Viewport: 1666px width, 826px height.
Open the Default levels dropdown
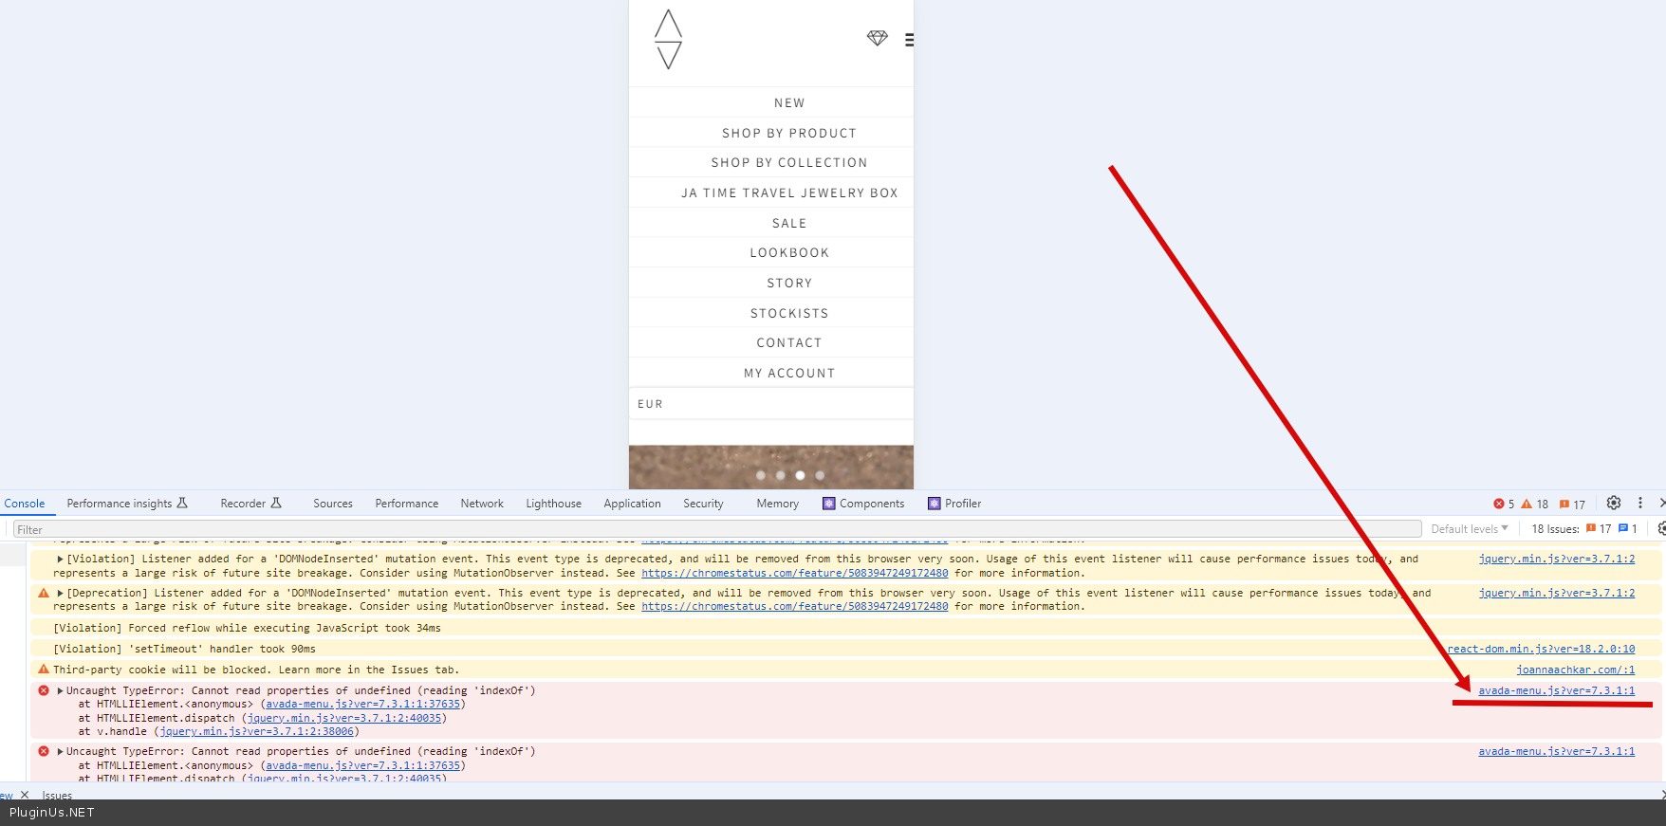coord(1469,529)
